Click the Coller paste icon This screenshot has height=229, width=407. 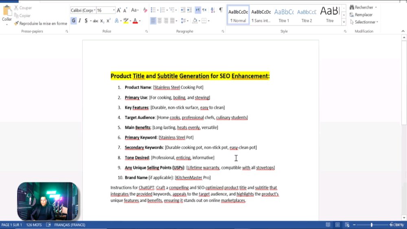point(7,11)
